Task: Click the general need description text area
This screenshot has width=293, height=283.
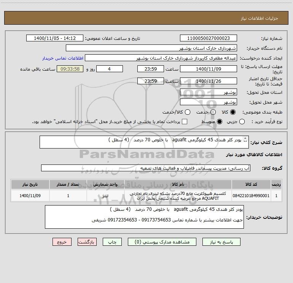Action: 144,142
